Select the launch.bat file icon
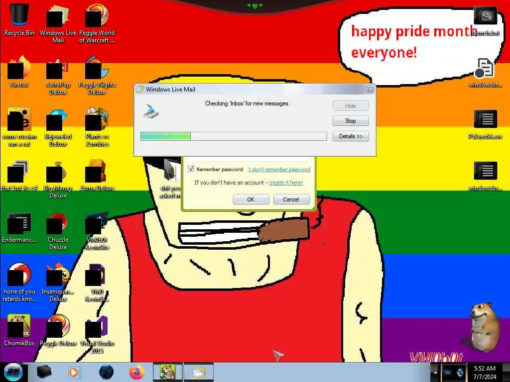This screenshot has height=382, width=510. tap(485, 21)
